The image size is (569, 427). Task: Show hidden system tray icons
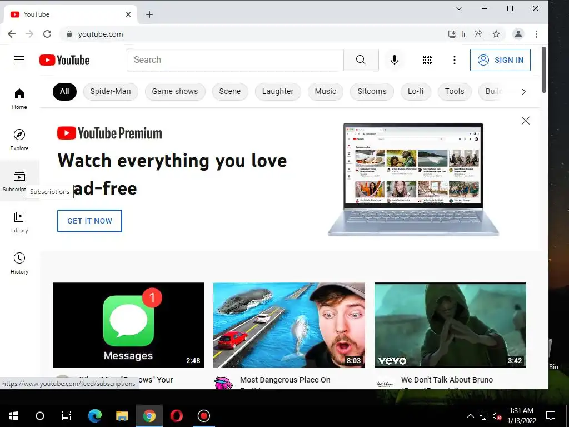[x=470, y=416]
